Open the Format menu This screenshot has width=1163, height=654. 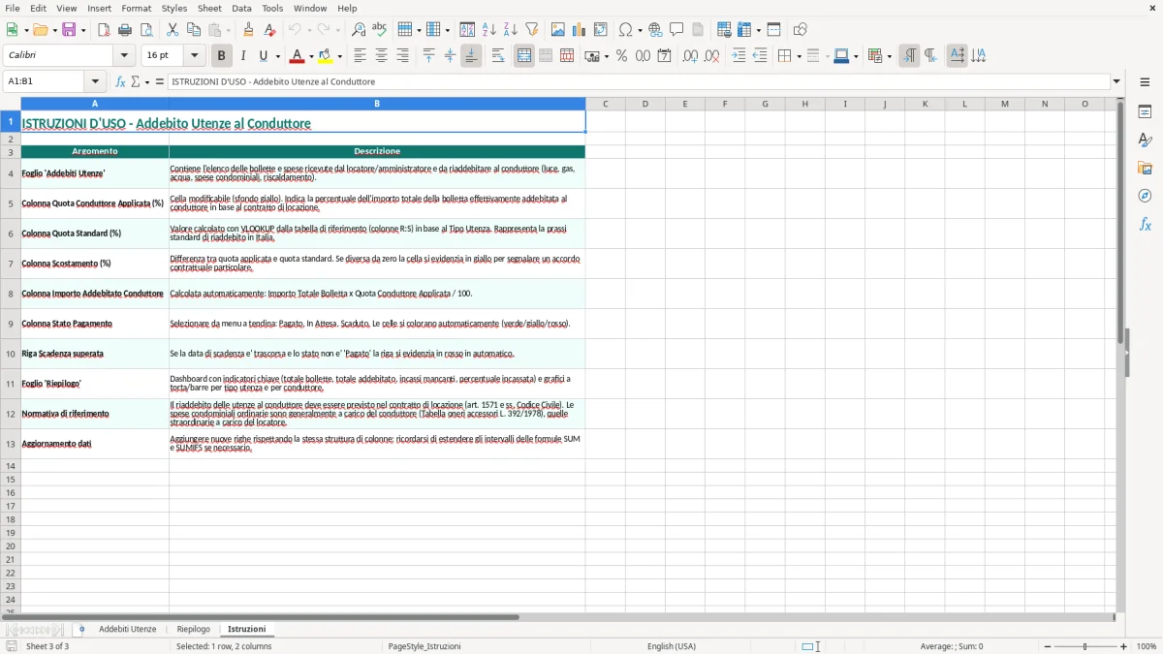click(136, 8)
